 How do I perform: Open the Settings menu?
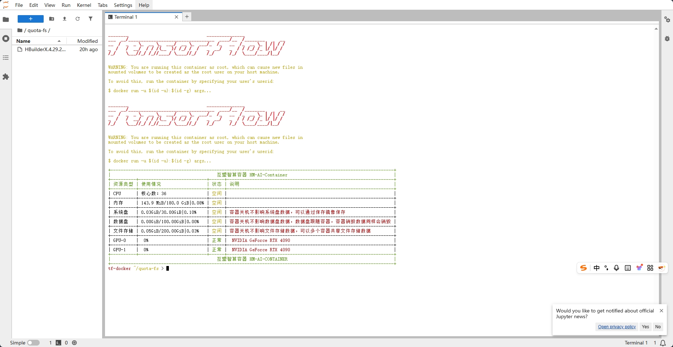[x=123, y=5]
